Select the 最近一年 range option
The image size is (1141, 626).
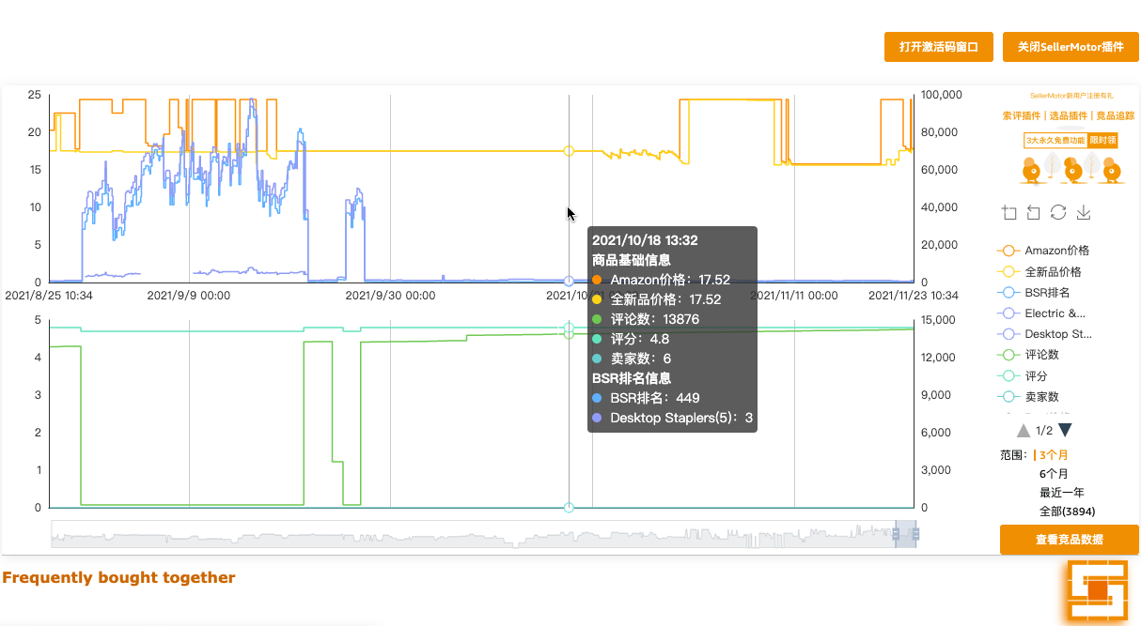coord(1061,493)
